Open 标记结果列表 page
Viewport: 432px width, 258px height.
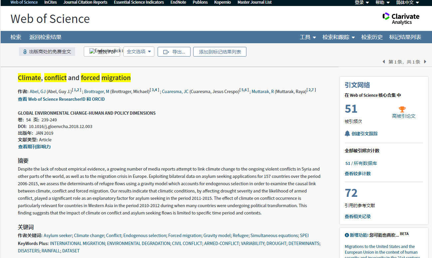[405, 37]
